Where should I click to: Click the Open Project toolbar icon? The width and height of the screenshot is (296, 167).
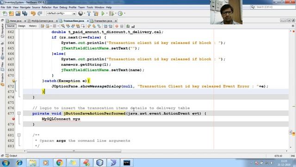18,13
